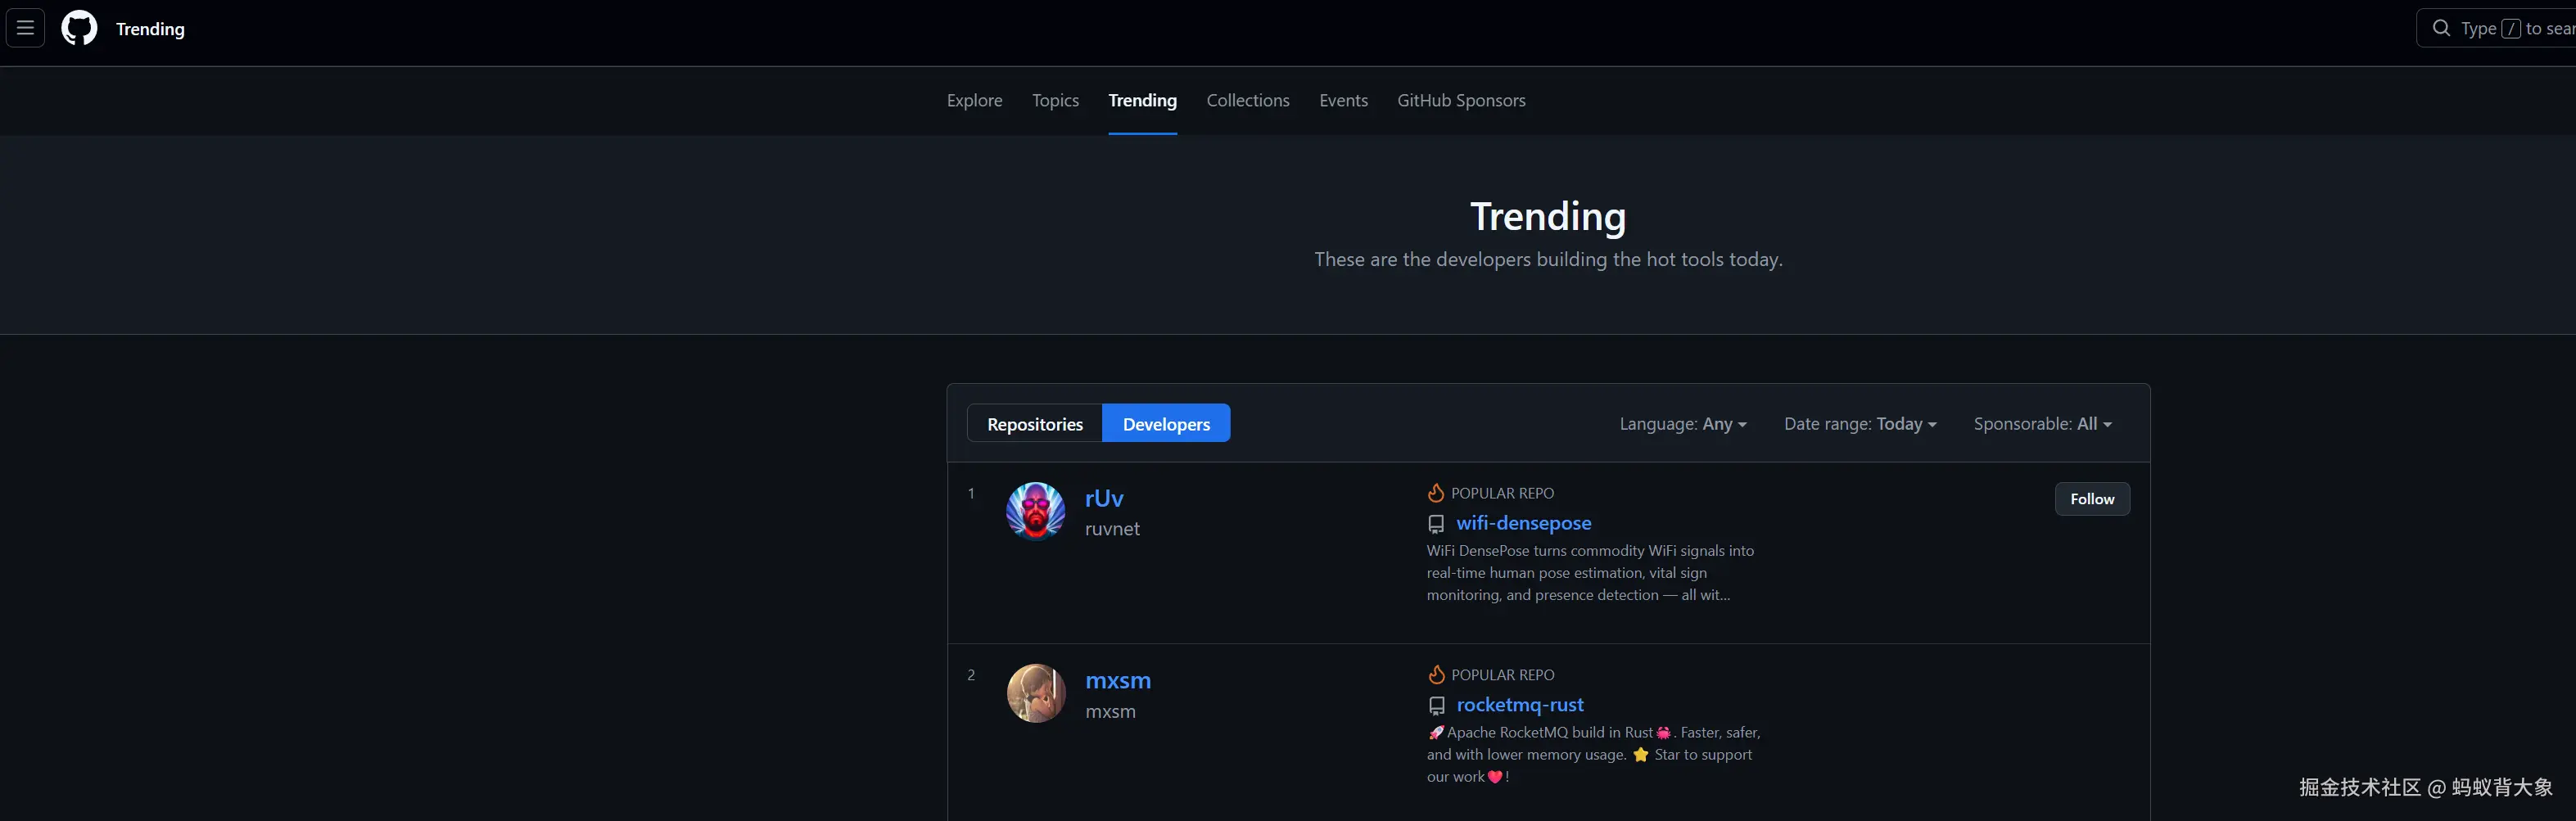2576x821 pixels.
Task: Switch to the Repositories view
Action: point(1034,424)
